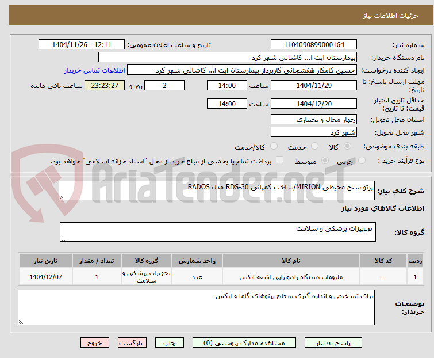Click the تاریخ نیاز column header
This screenshot has height=358, width=434.
click(x=45, y=261)
